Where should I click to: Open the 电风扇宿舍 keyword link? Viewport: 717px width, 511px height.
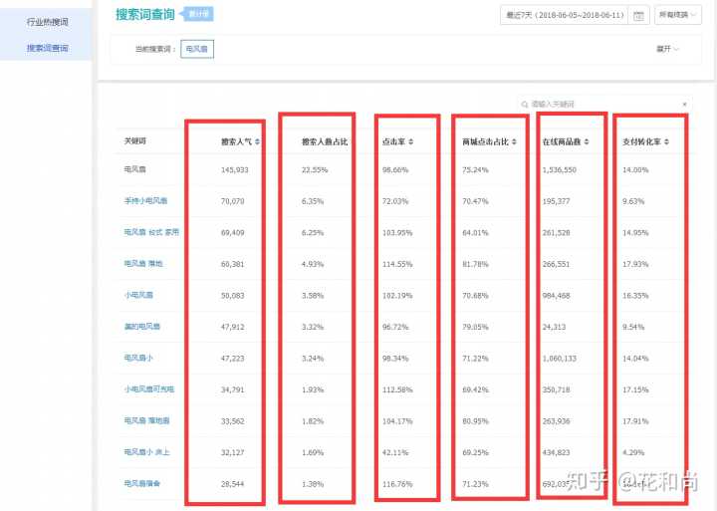pyautogui.click(x=142, y=483)
